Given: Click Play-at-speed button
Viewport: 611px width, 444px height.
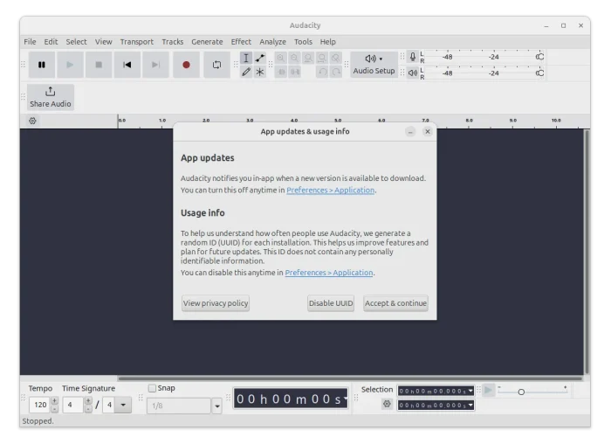Looking at the screenshot, I should click(x=488, y=391).
